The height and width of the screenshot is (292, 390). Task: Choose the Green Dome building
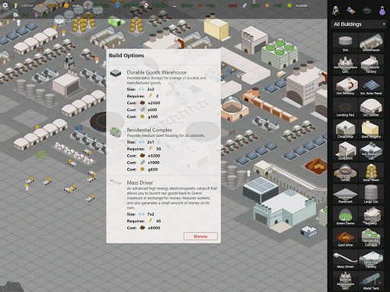(x=345, y=216)
